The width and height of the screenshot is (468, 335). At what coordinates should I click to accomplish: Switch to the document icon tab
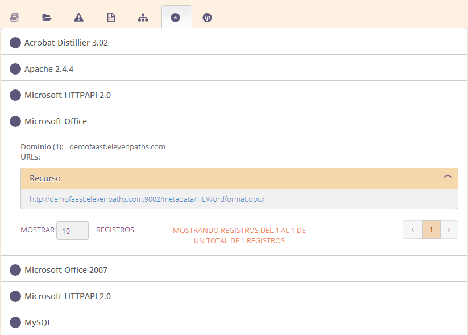click(111, 17)
